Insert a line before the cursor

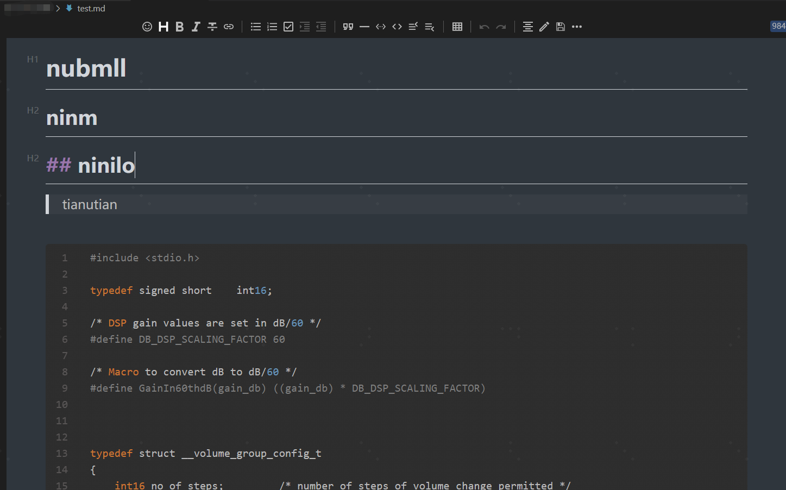[413, 27]
